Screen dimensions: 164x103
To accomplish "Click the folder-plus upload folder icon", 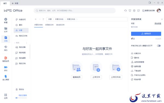I will [116, 67].
